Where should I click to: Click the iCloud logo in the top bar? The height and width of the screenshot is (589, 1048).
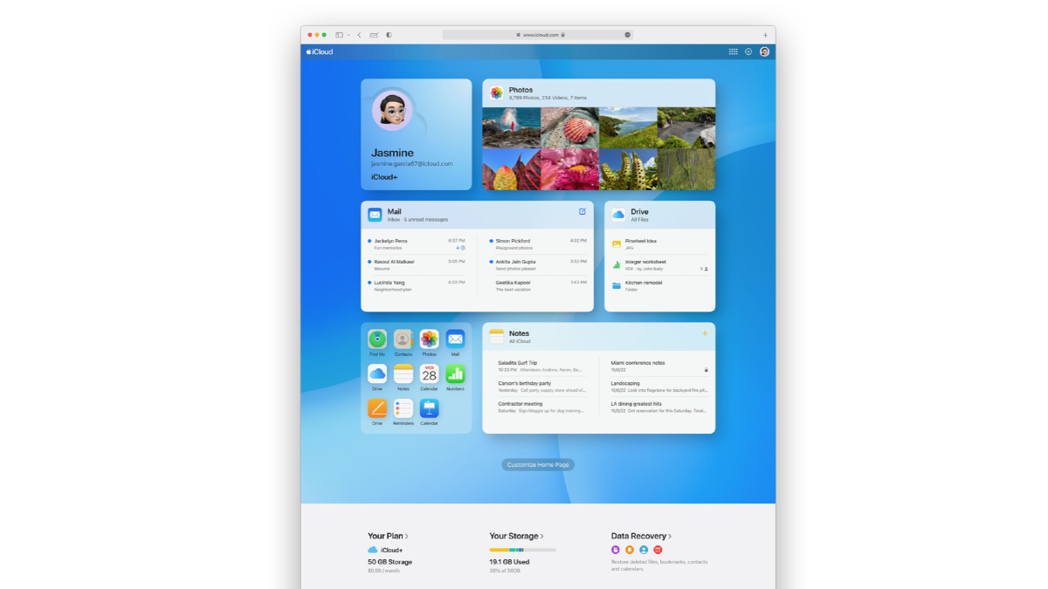tap(320, 51)
